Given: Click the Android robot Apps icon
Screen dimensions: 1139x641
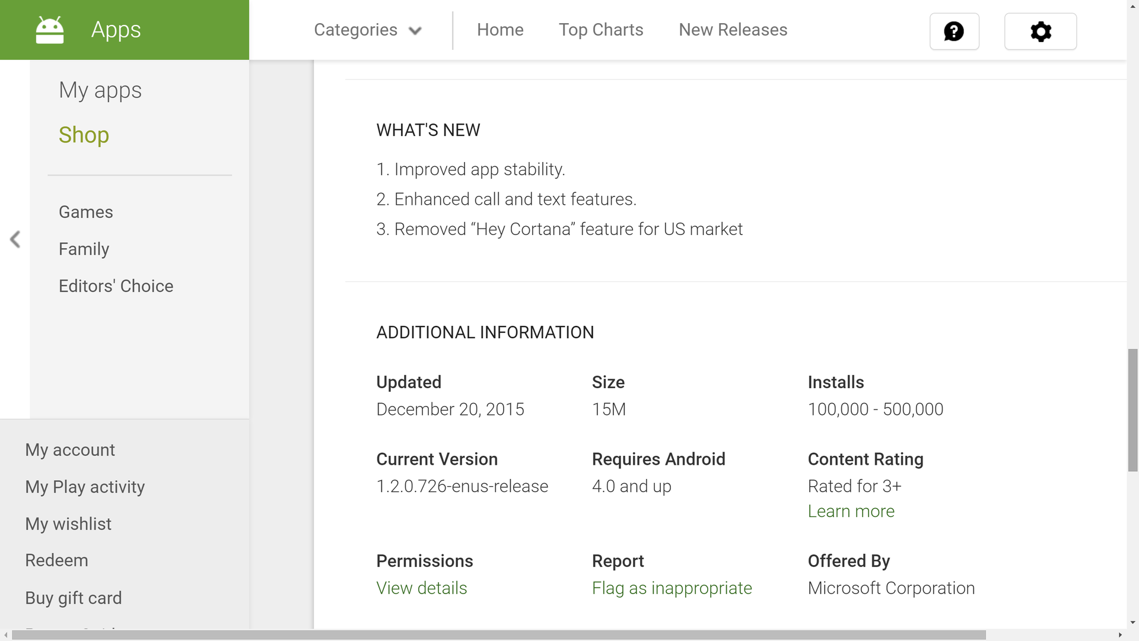Looking at the screenshot, I should point(49,30).
